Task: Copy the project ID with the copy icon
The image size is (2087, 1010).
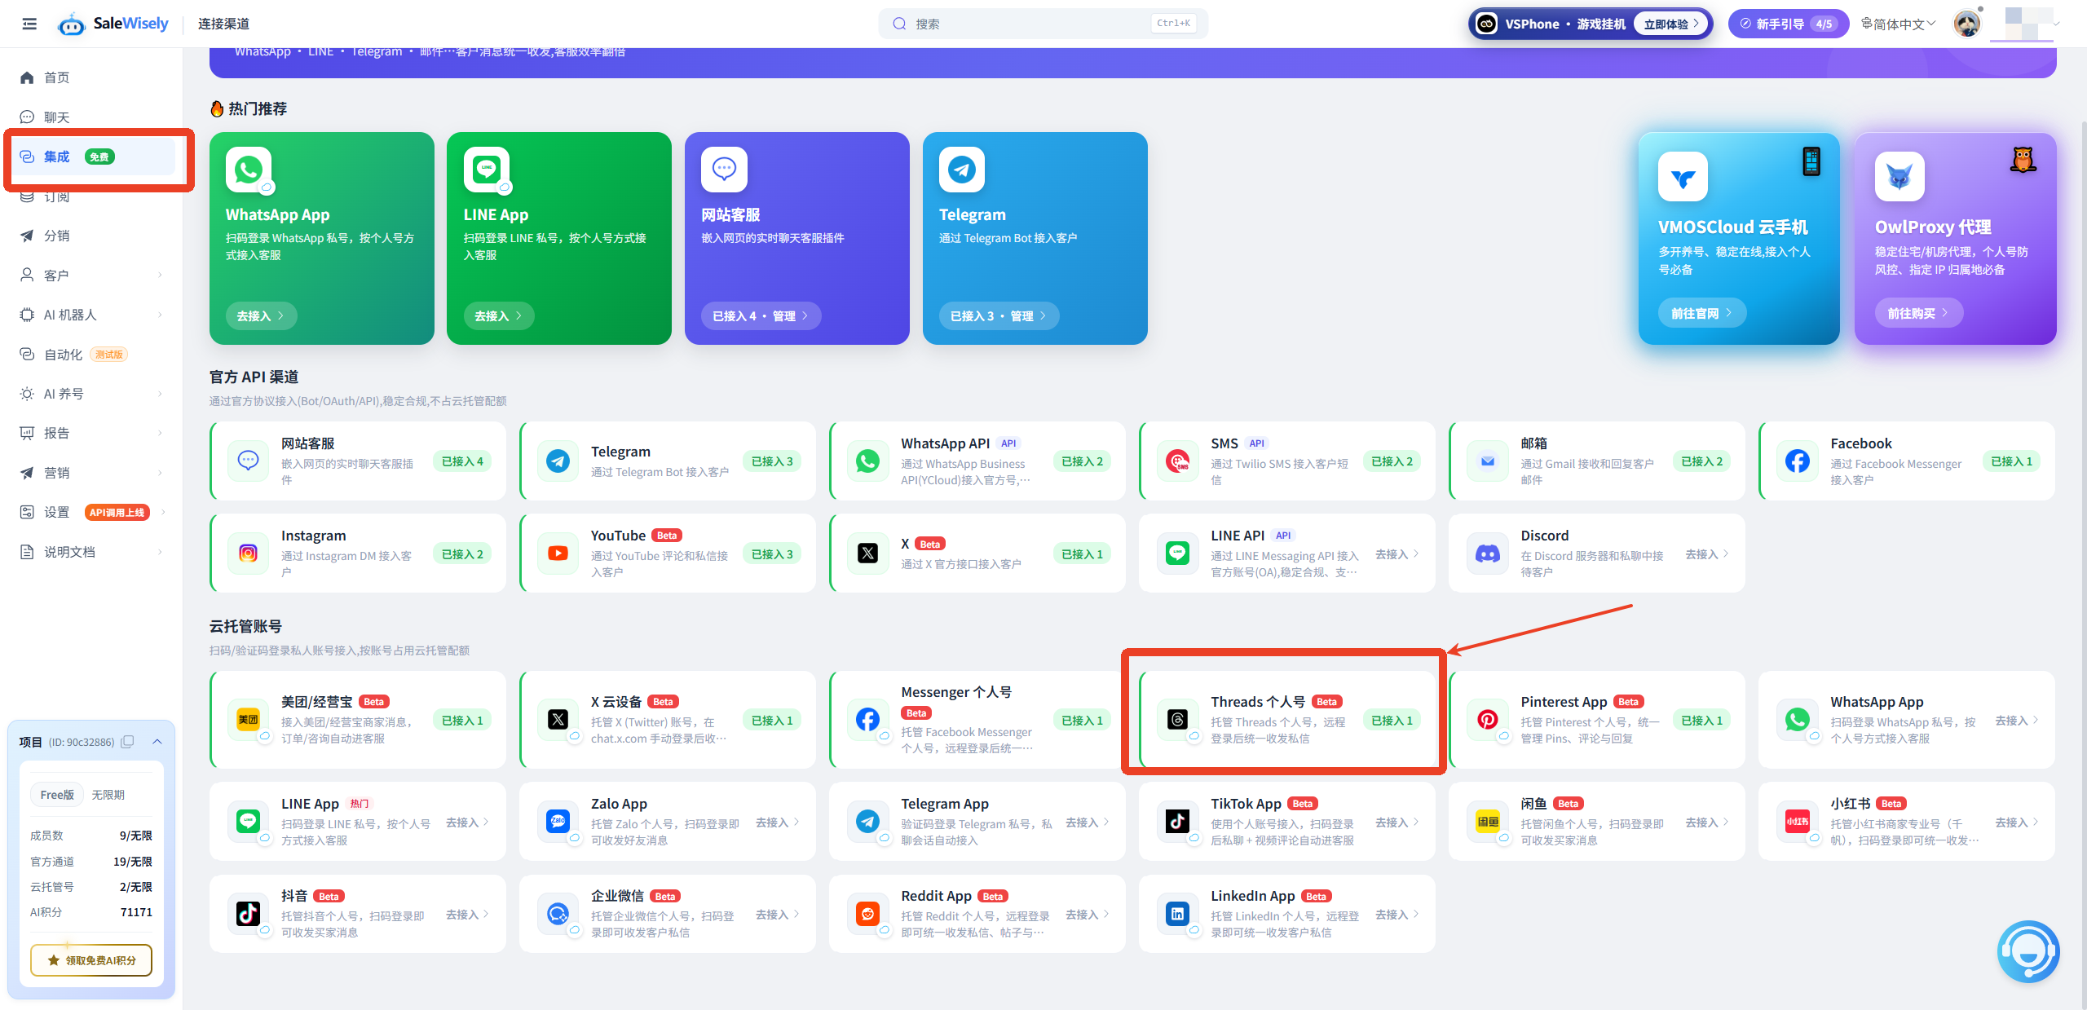Action: click(127, 742)
